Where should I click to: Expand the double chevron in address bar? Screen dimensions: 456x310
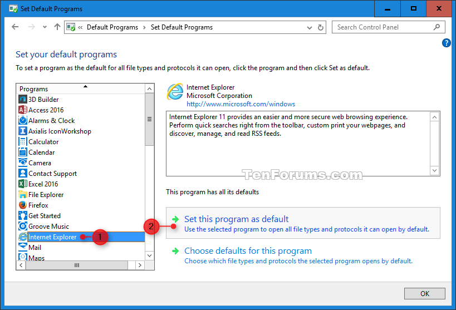pyautogui.click(x=80, y=27)
